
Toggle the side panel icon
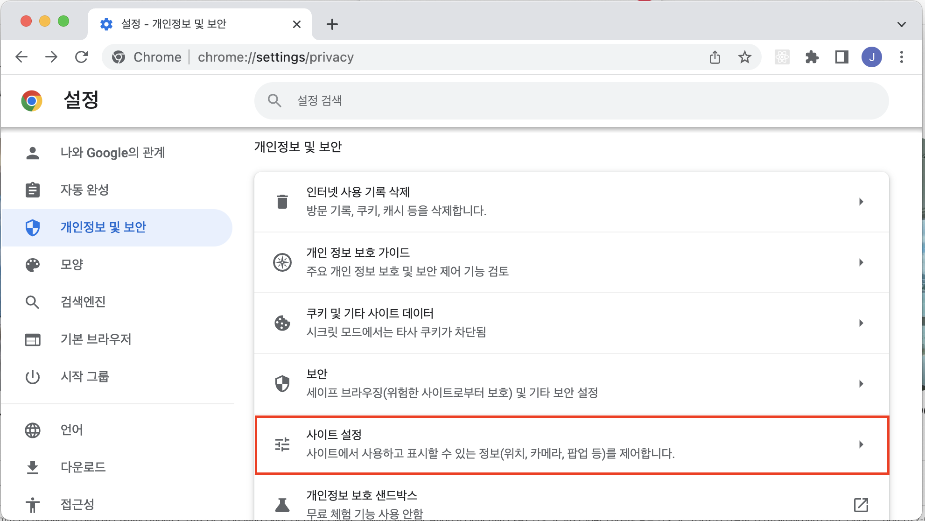tap(841, 57)
